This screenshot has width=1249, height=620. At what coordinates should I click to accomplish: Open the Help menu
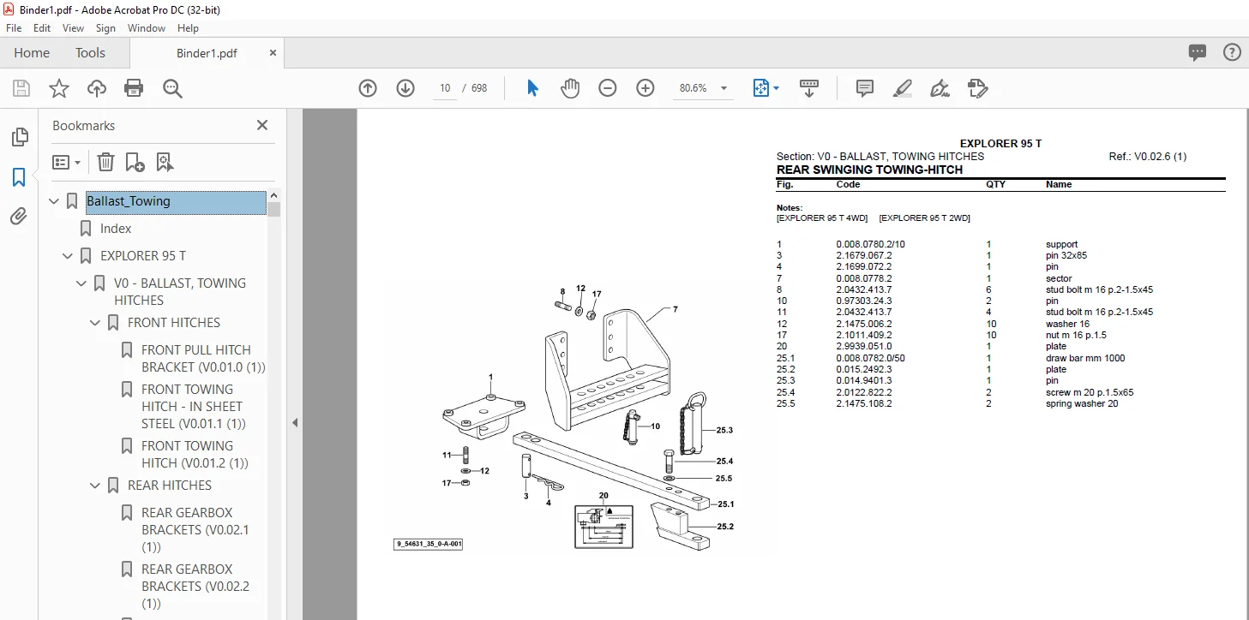click(188, 28)
